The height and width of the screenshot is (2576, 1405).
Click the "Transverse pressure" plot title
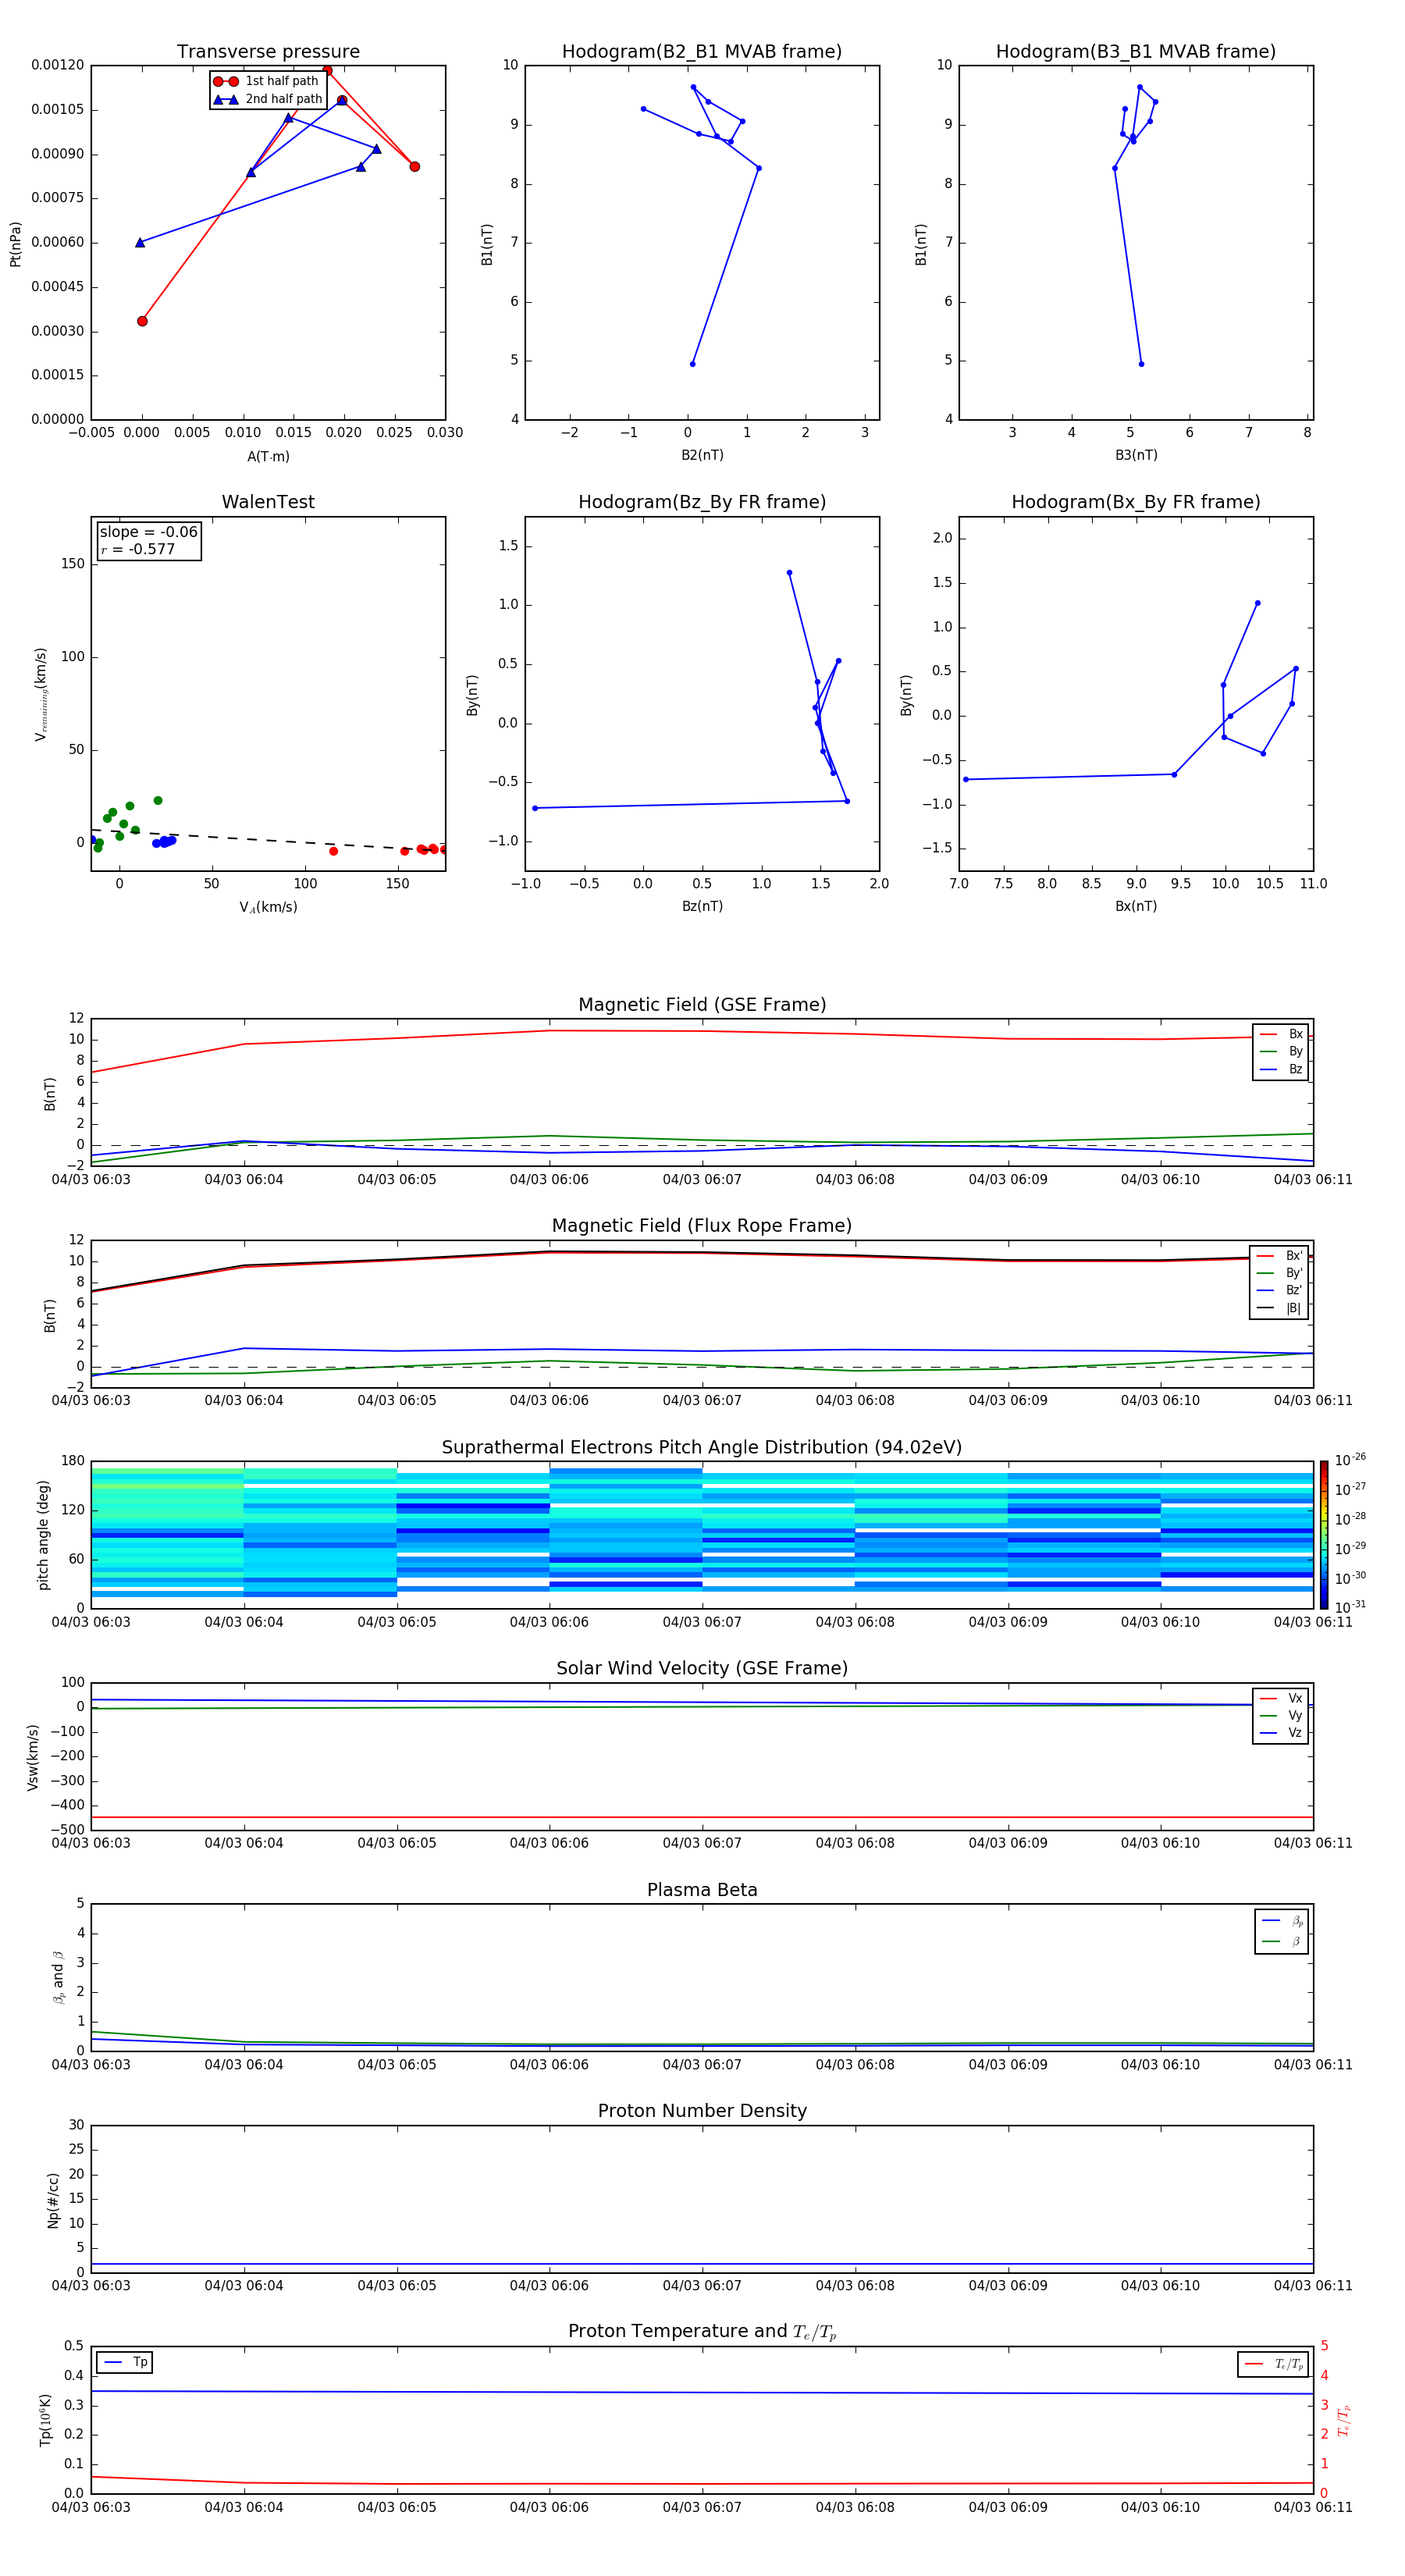268,52
